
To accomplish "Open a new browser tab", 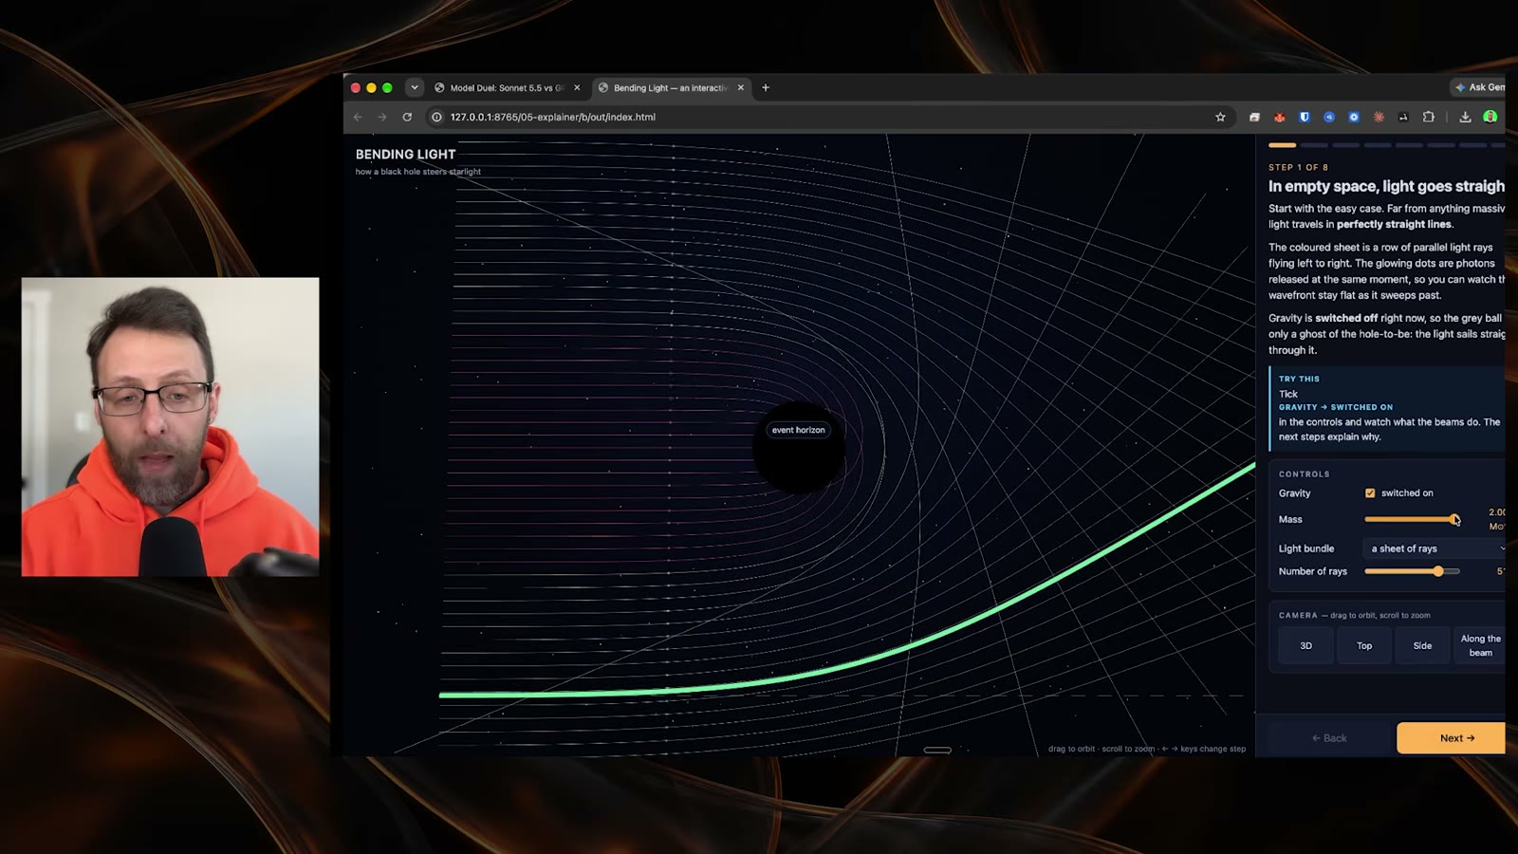I will (766, 87).
